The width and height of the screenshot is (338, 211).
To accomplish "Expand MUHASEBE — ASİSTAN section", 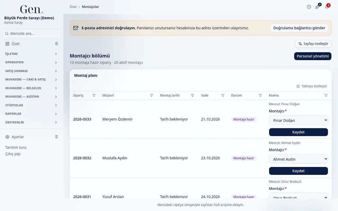I will pyautogui.click(x=31, y=97).
